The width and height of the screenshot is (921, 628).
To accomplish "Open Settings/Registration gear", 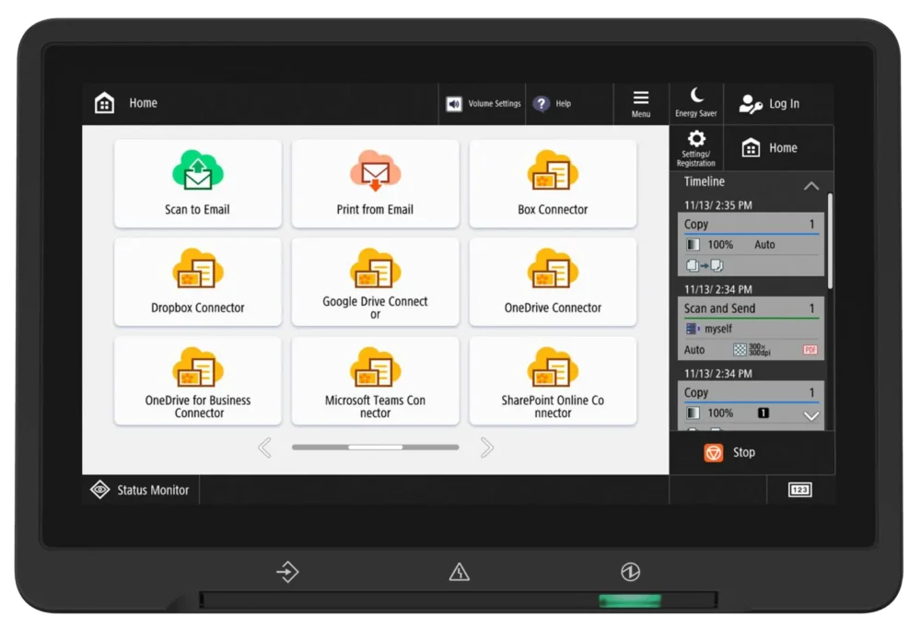I will click(x=696, y=148).
